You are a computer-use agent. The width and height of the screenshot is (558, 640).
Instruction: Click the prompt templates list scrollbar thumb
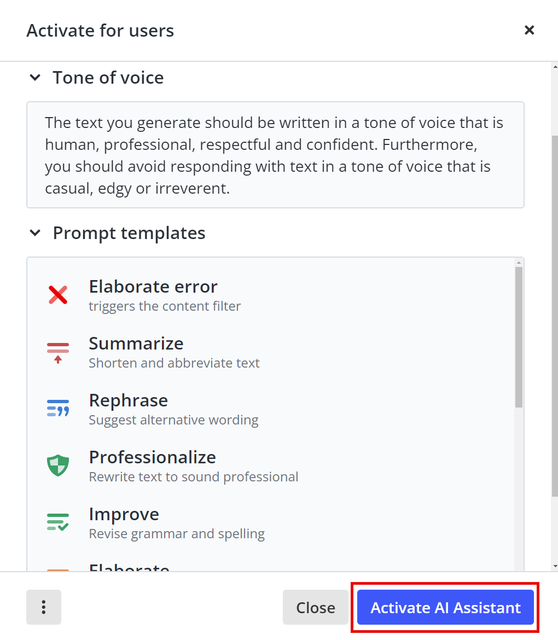tap(519, 337)
